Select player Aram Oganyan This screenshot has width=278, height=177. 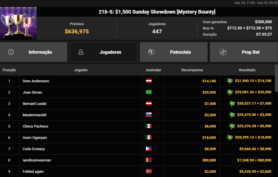[35, 138]
